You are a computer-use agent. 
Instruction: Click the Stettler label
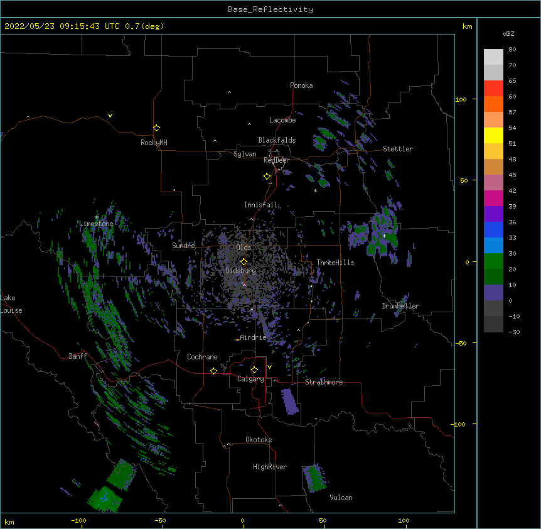click(x=398, y=149)
